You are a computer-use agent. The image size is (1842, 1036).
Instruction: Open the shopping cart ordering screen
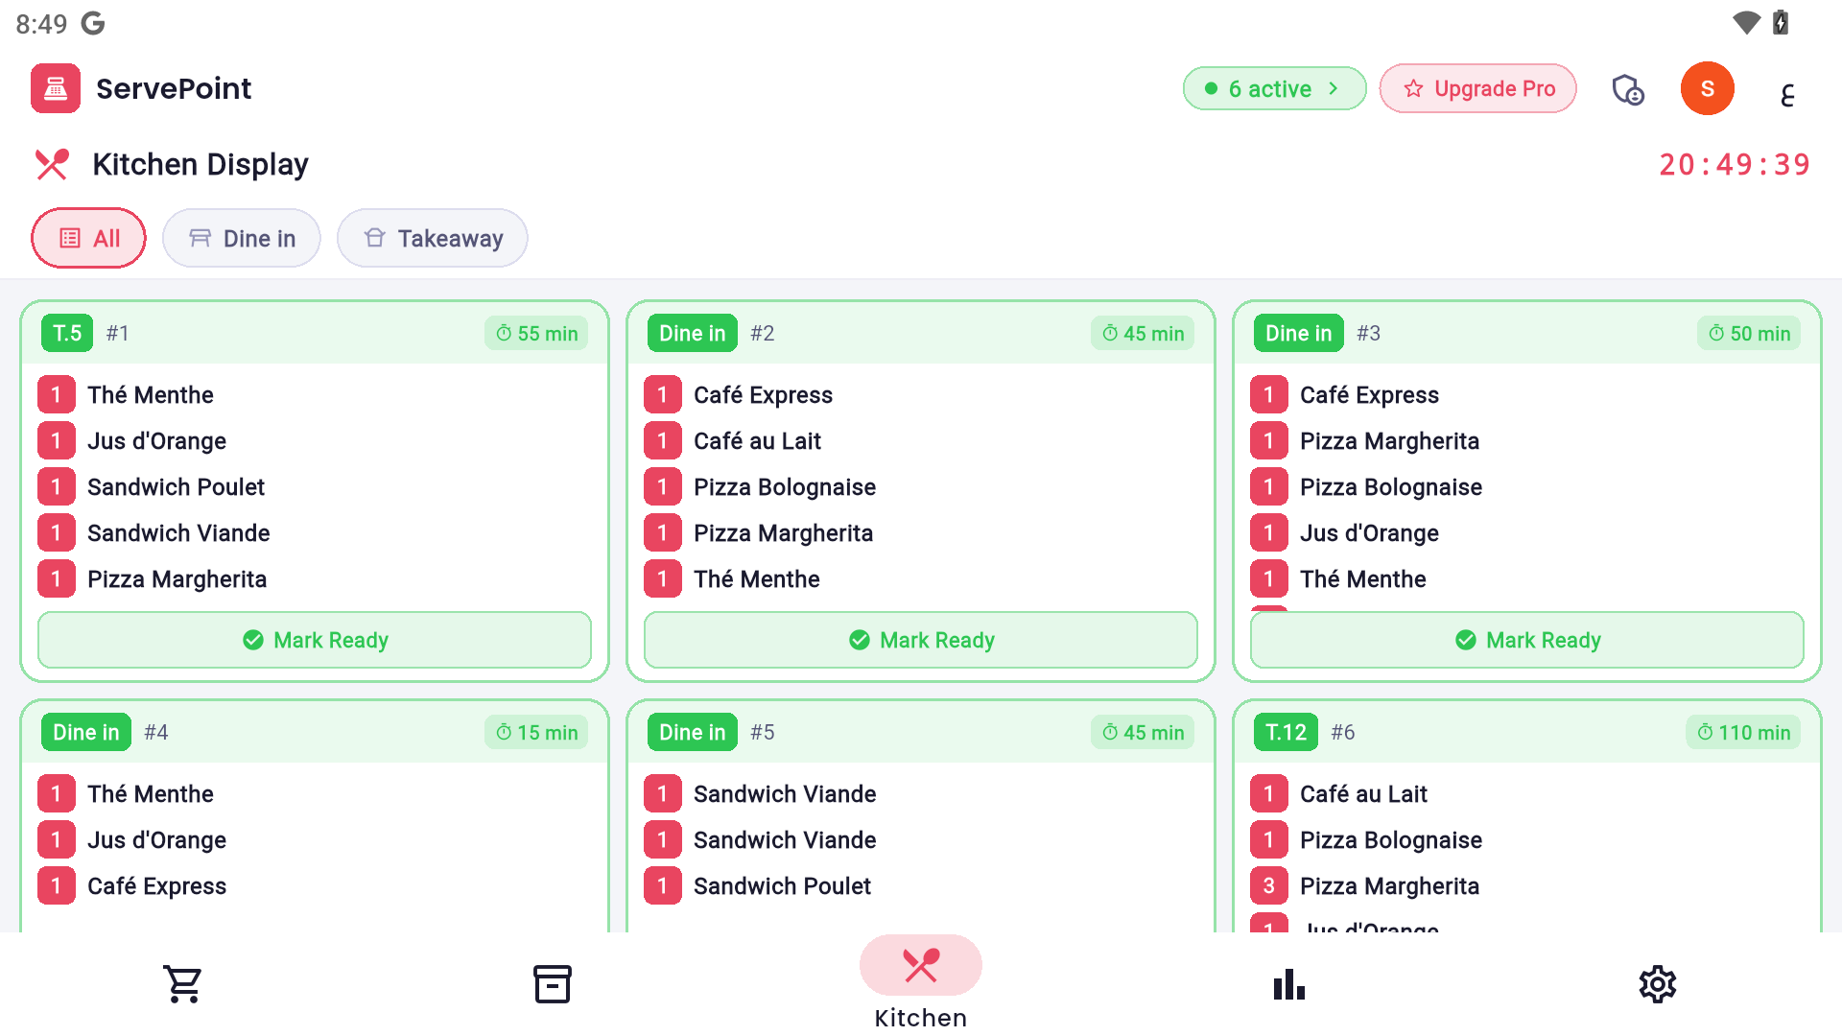[x=182, y=983]
